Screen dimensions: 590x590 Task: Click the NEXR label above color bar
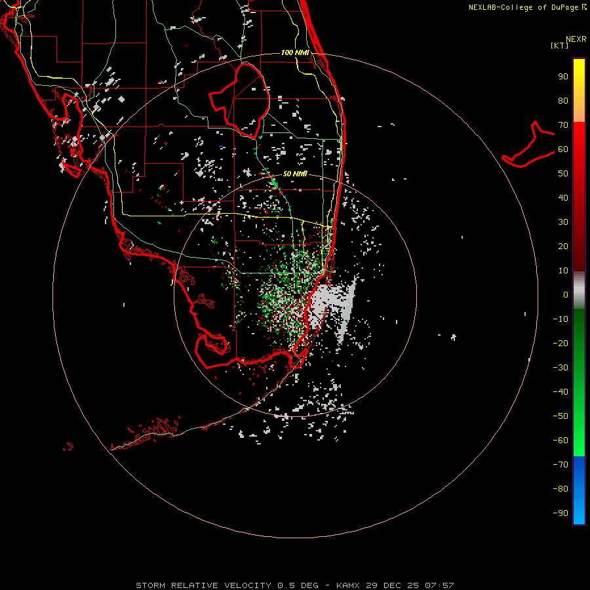pos(576,39)
